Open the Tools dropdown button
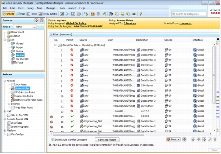Viewport: 221px width, 154px height. pyautogui.click(x=173, y=140)
